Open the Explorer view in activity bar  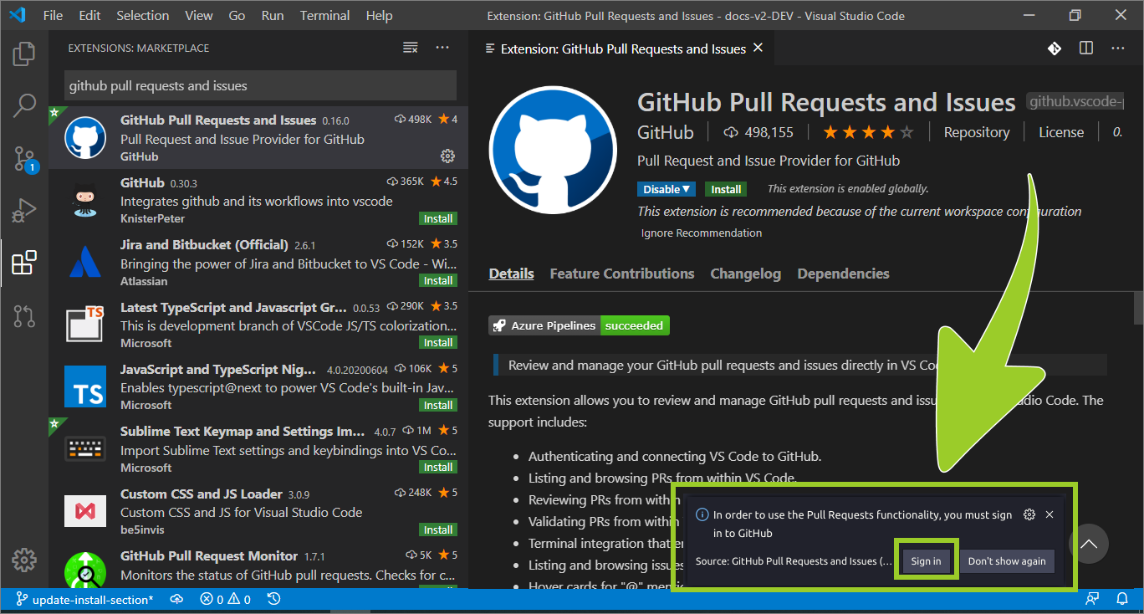tap(24, 54)
